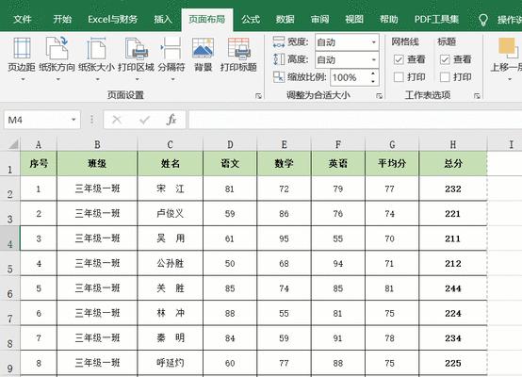This screenshot has width=522, height=377.
Task: Expand the 纸张方向 dropdown arrow
Action: [57, 79]
